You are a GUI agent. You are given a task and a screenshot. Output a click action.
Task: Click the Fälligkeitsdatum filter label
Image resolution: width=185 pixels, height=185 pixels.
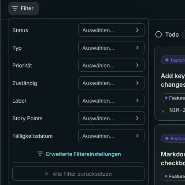tap(33, 136)
